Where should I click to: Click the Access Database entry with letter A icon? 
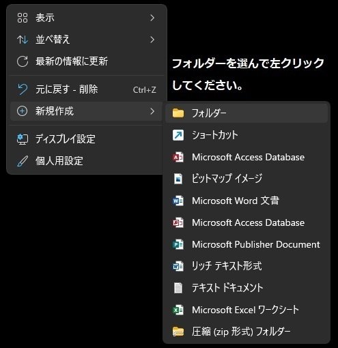coord(247,157)
